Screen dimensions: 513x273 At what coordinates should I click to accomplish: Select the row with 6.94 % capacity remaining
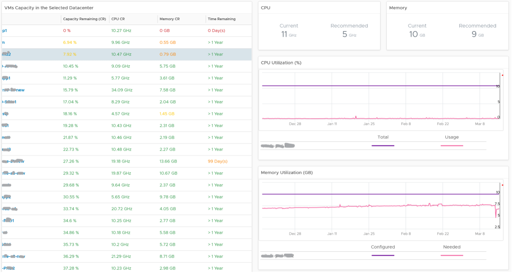[x=127, y=43]
